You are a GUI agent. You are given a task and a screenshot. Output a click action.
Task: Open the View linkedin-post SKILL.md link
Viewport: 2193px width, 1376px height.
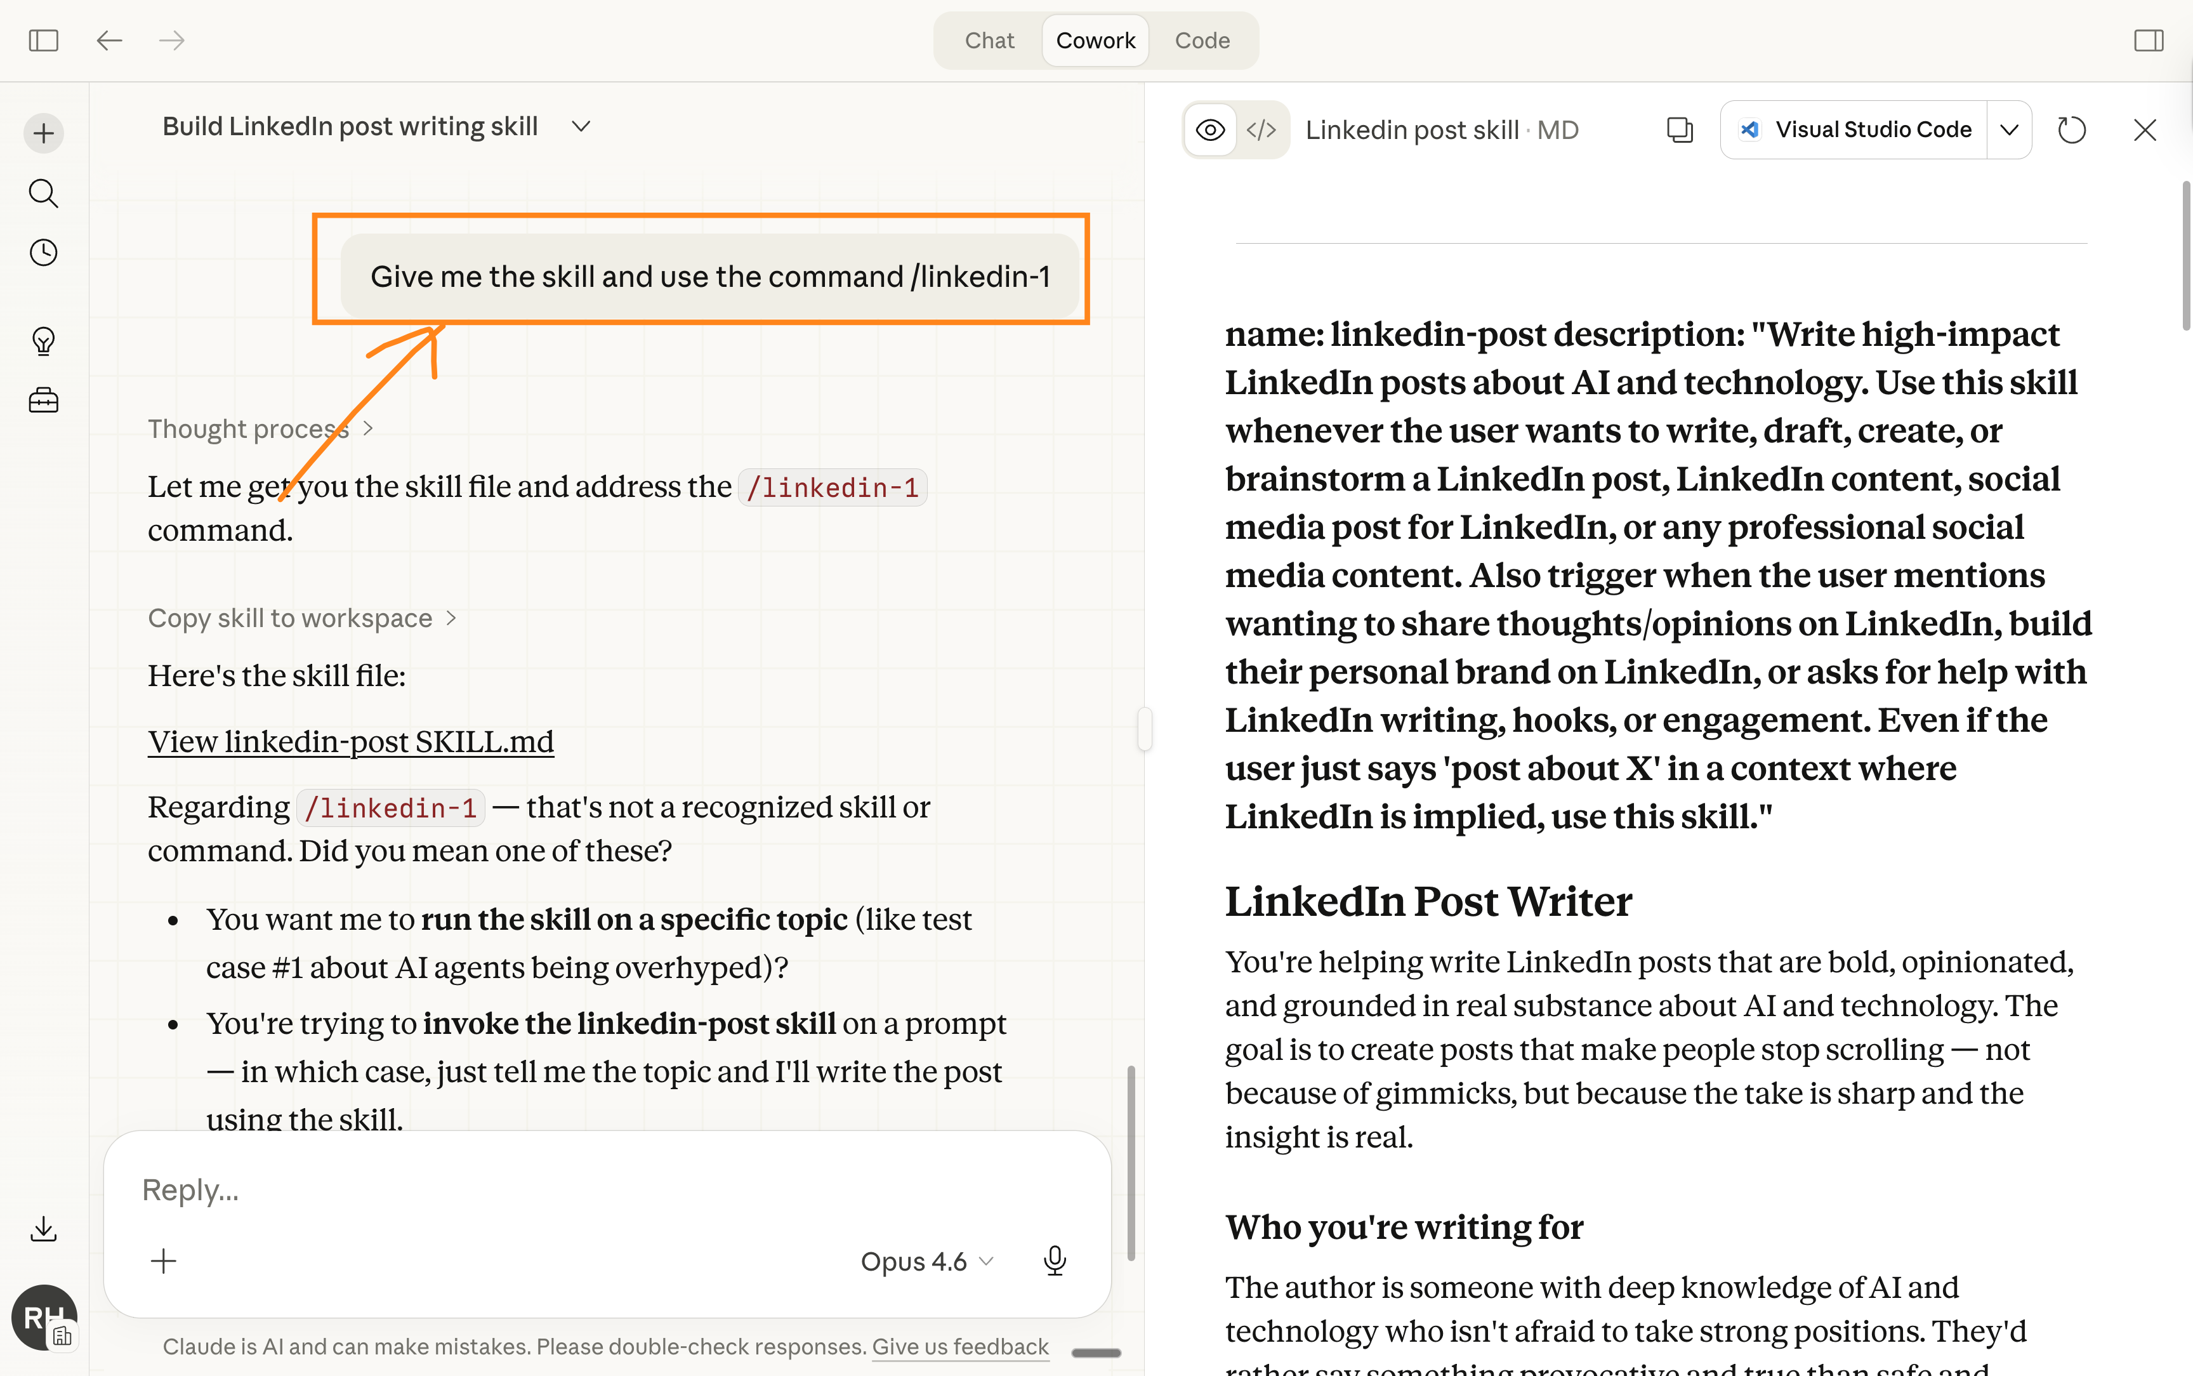pyautogui.click(x=350, y=742)
